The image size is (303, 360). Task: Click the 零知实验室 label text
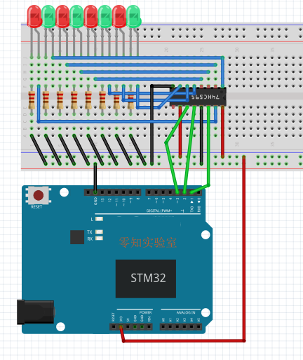(x=148, y=243)
